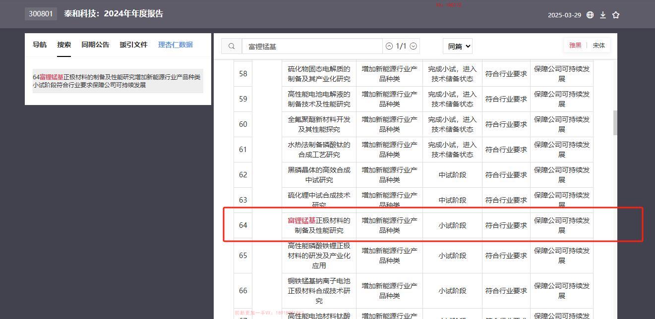
Task: Click row number 58 cell
Action: pos(243,73)
